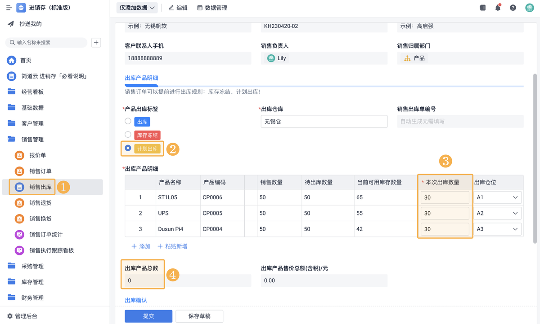Image resolution: width=540 pixels, height=324 pixels.
Task: Click the vertical scrollbar on the form
Action: click(x=535, y=157)
